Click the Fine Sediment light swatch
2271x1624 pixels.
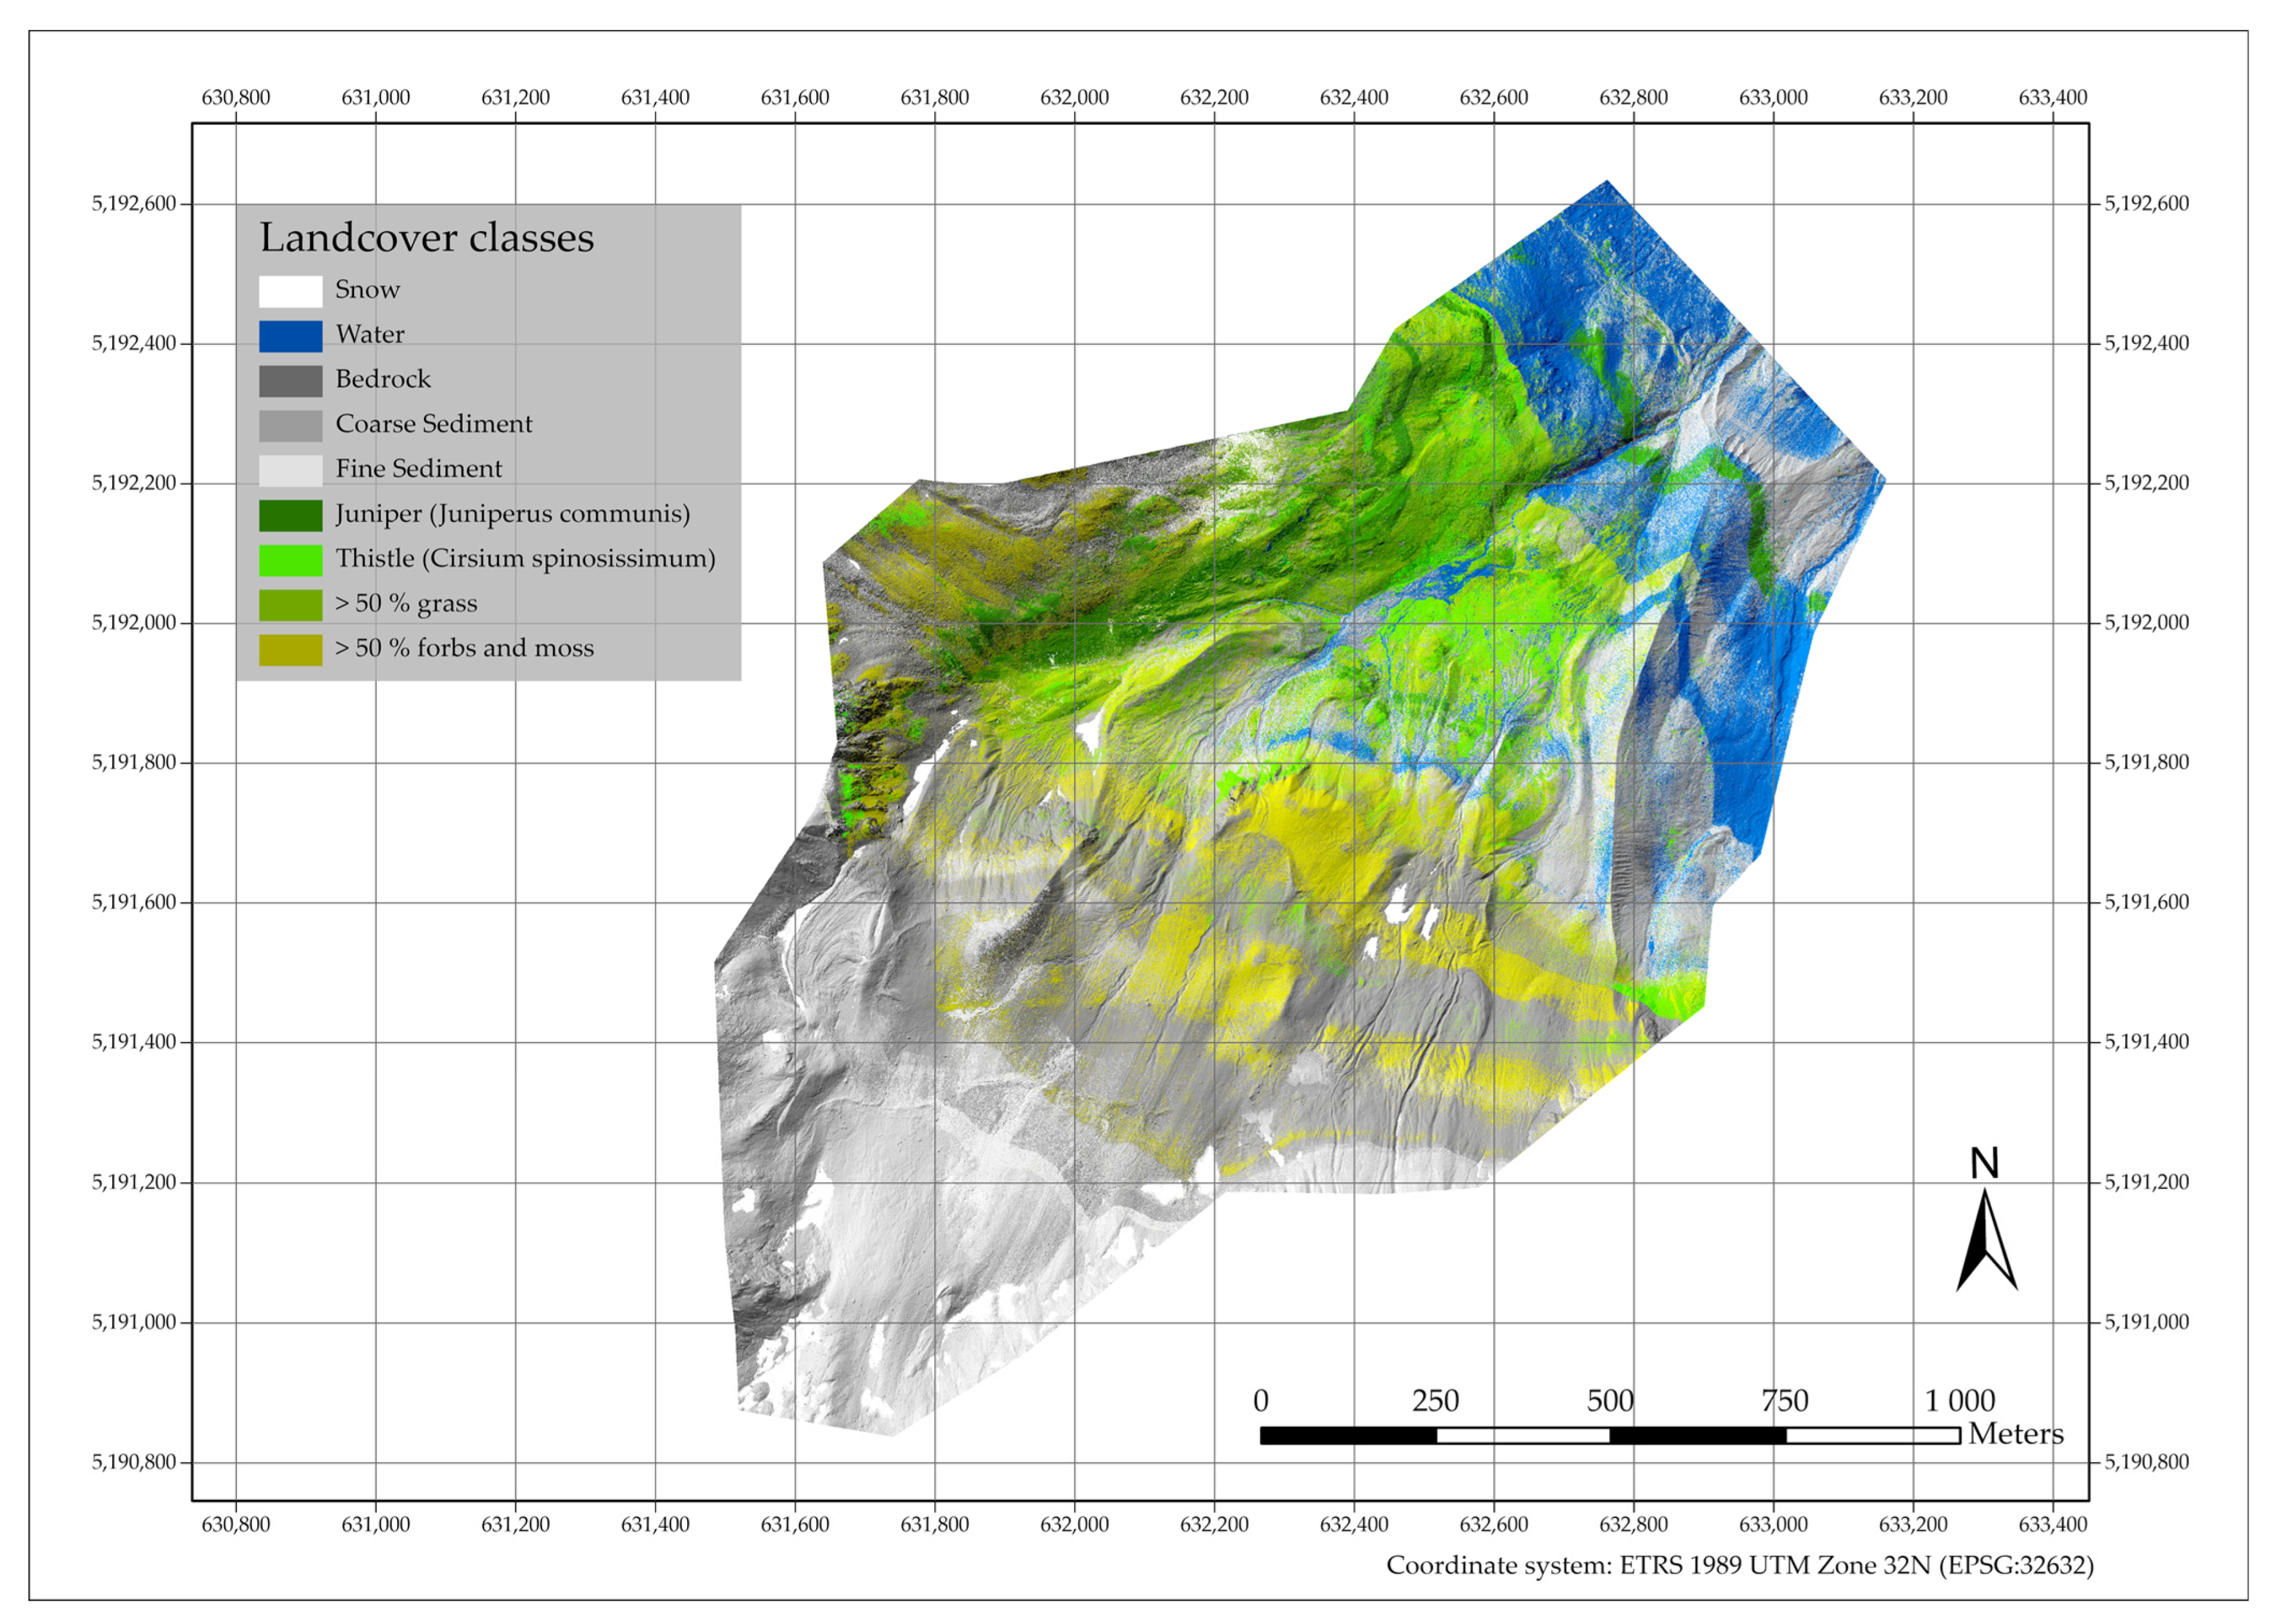pos(290,470)
